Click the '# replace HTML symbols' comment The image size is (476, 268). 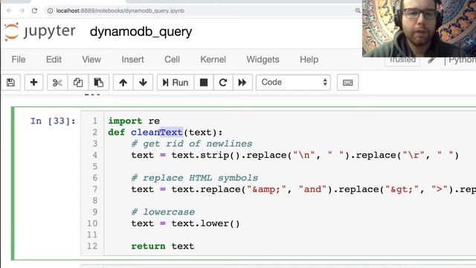pos(195,178)
